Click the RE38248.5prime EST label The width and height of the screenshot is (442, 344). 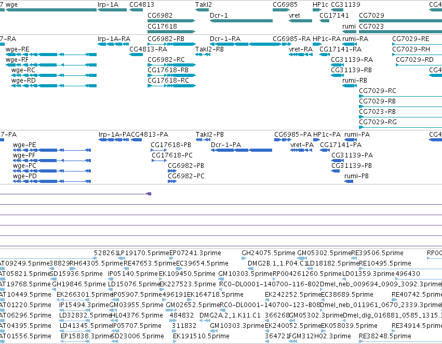pos(385,336)
